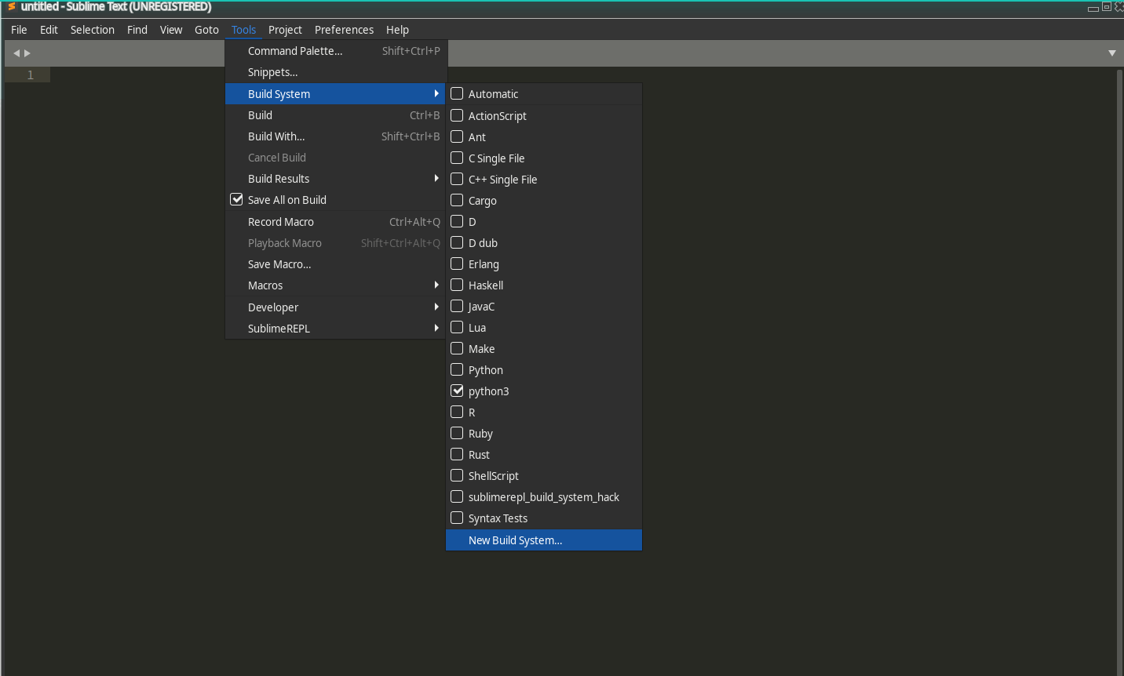
Task: Click the Sublime Text icon in the title bar
Action: (11, 7)
